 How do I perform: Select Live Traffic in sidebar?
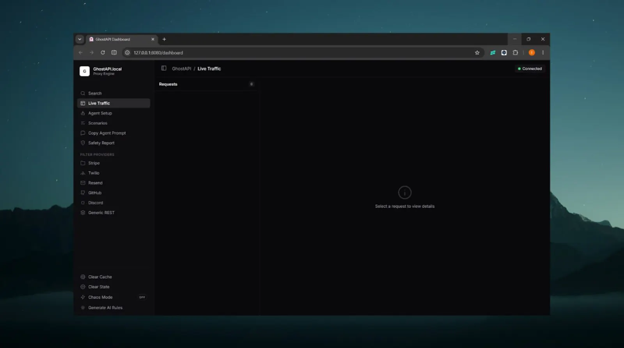pos(113,103)
